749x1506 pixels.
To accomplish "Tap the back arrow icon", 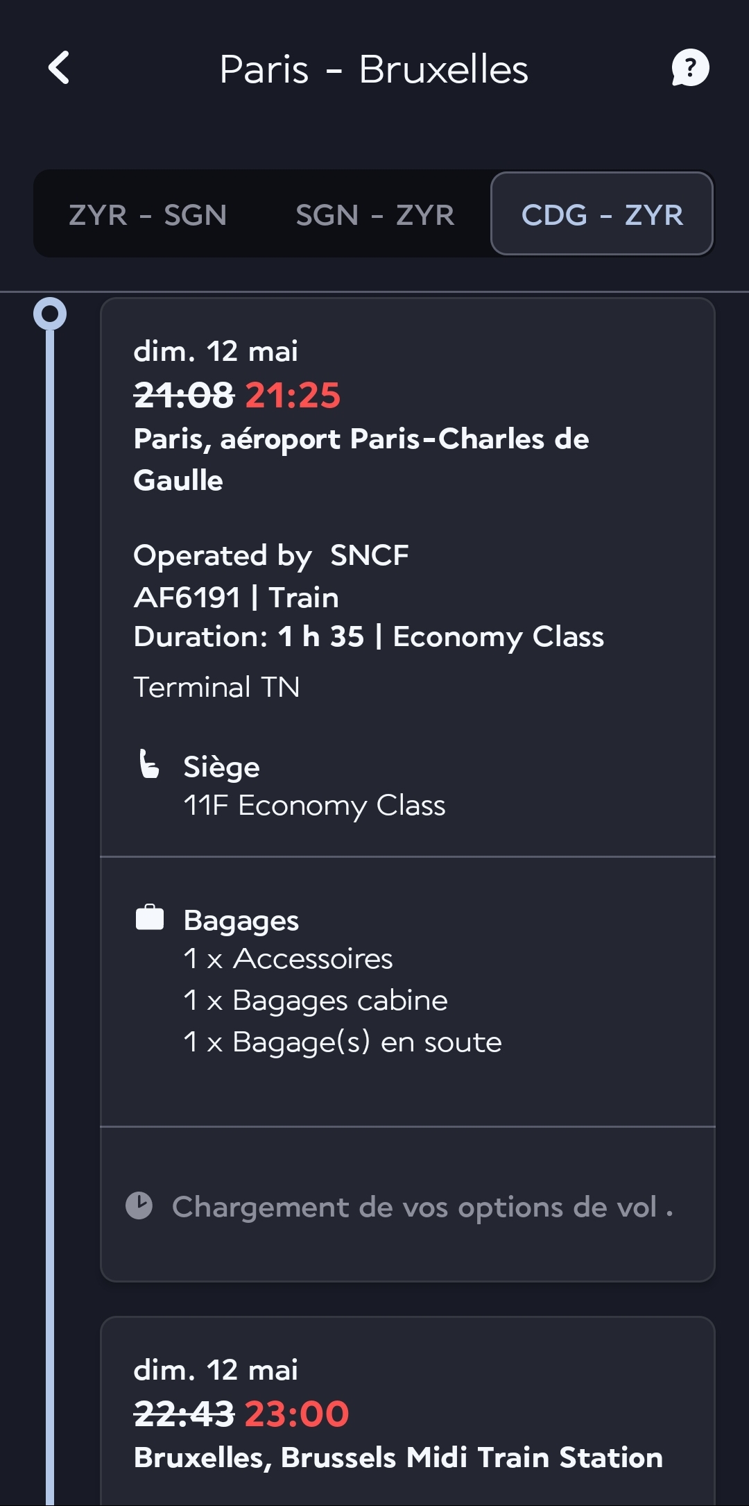I will [60, 68].
